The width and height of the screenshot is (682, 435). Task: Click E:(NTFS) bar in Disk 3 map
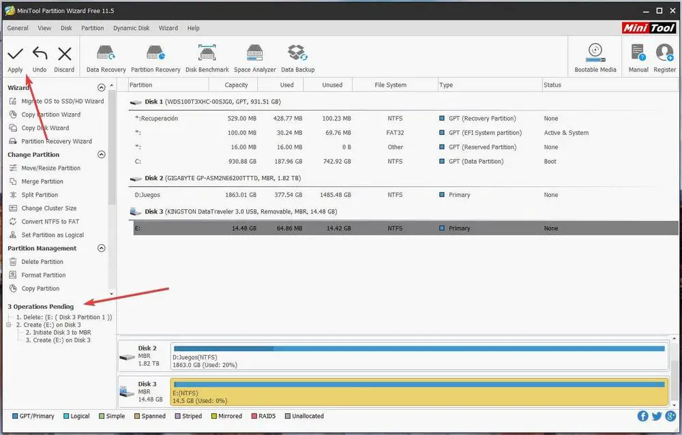pos(419,392)
